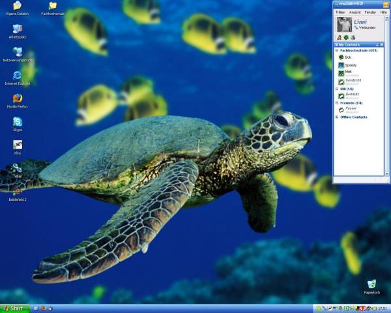Click the Firefox quick launch icon
Screen dimensions: 391x313
(43, 308)
